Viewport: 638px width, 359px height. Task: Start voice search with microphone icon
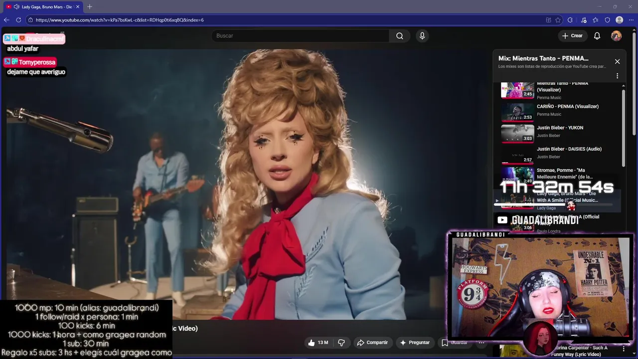[422, 36]
